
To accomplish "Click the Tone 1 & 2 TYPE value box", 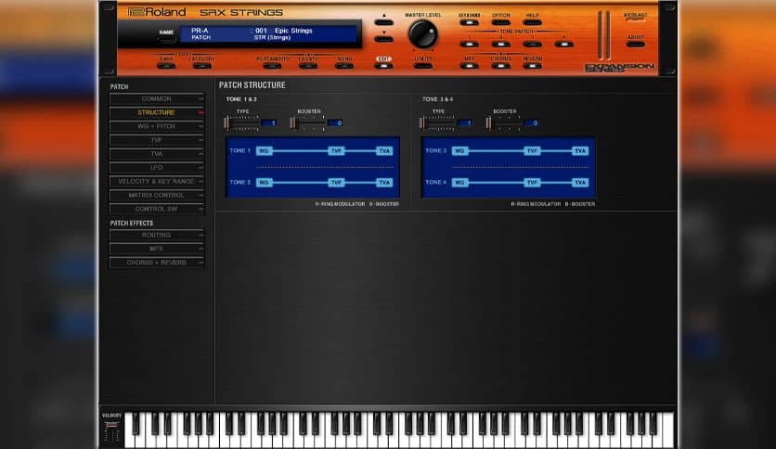I will point(269,122).
